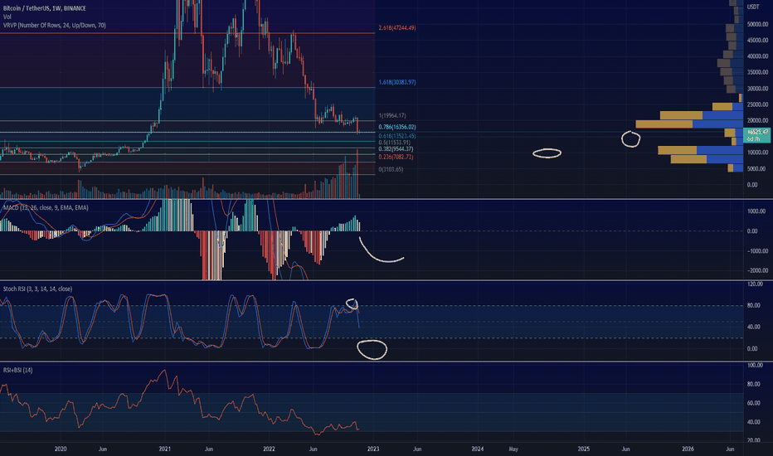This screenshot has height=456, width=773.
Task: Click 20000.00 on the price axis
Action: pos(757,120)
